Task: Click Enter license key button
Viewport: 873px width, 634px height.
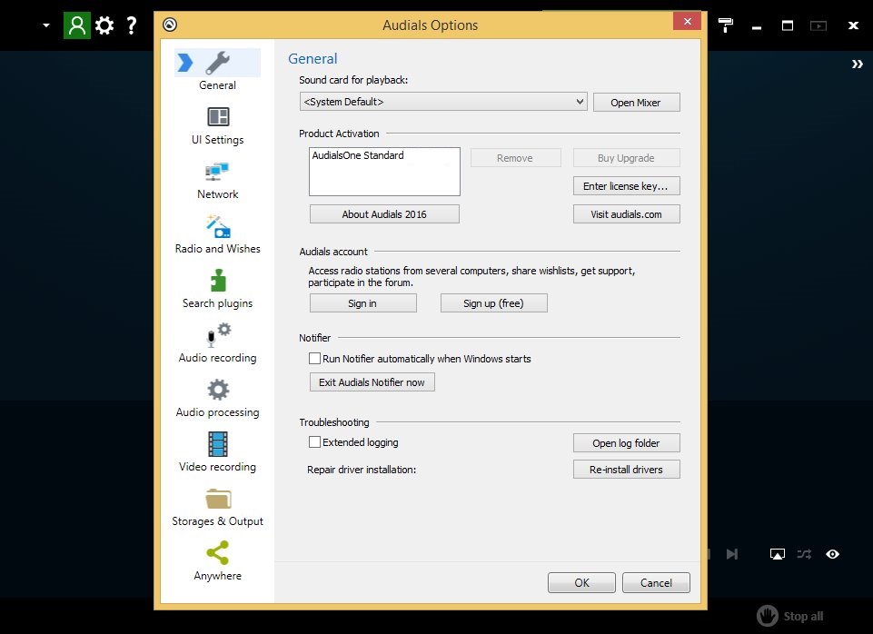Action: [626, 186]
